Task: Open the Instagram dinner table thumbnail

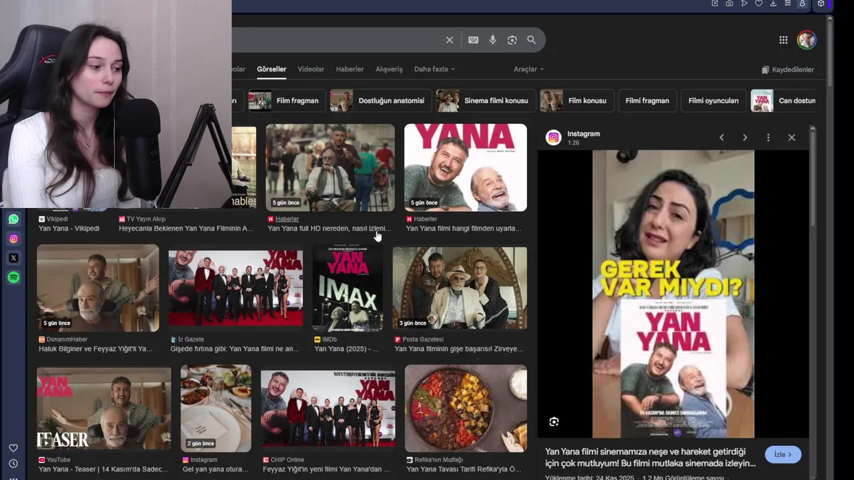Action: coord(216,409)
